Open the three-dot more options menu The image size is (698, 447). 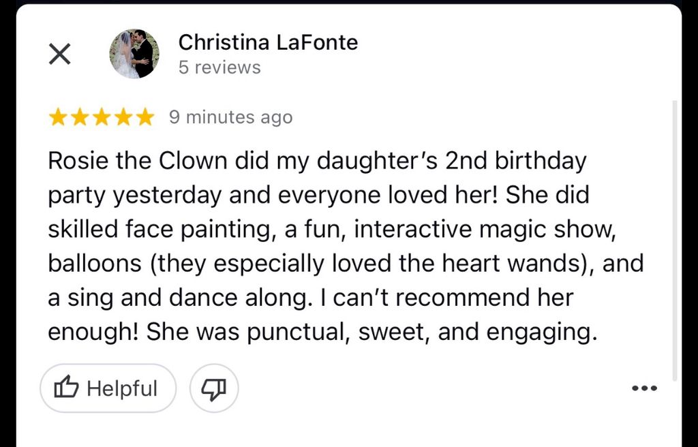[644, 388]
